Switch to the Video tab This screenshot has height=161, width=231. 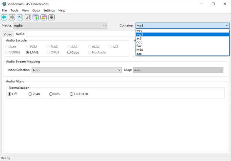point(8,34)
